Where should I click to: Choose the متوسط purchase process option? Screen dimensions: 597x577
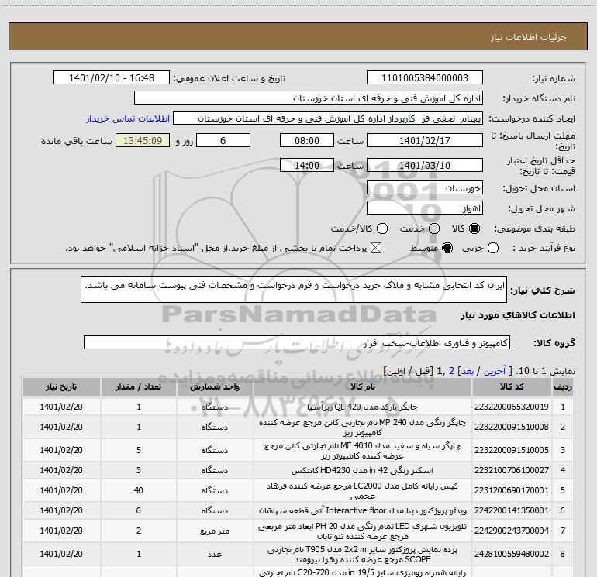click(447, 248)
